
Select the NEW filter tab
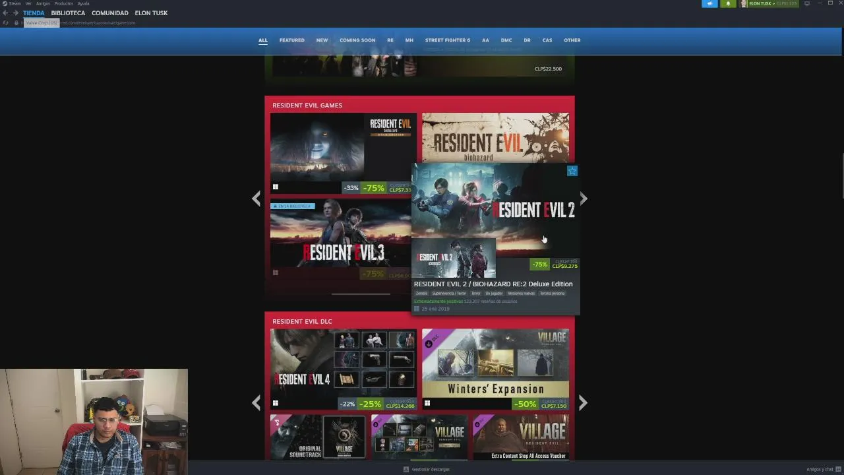point(322,40)
